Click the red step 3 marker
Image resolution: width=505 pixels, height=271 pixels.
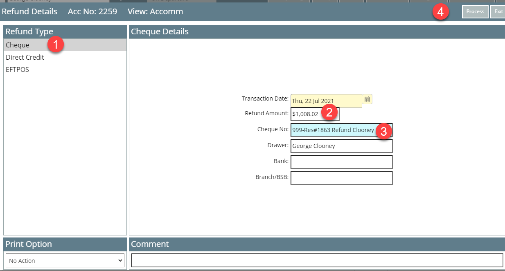point(384,131)
